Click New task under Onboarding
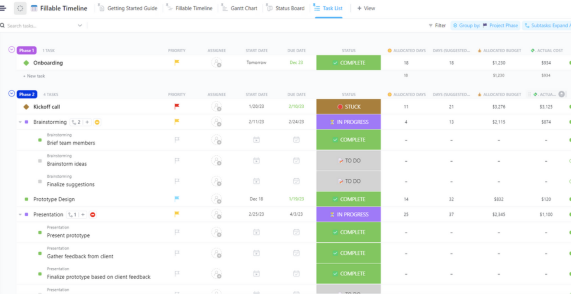 (x=34, y=76)
